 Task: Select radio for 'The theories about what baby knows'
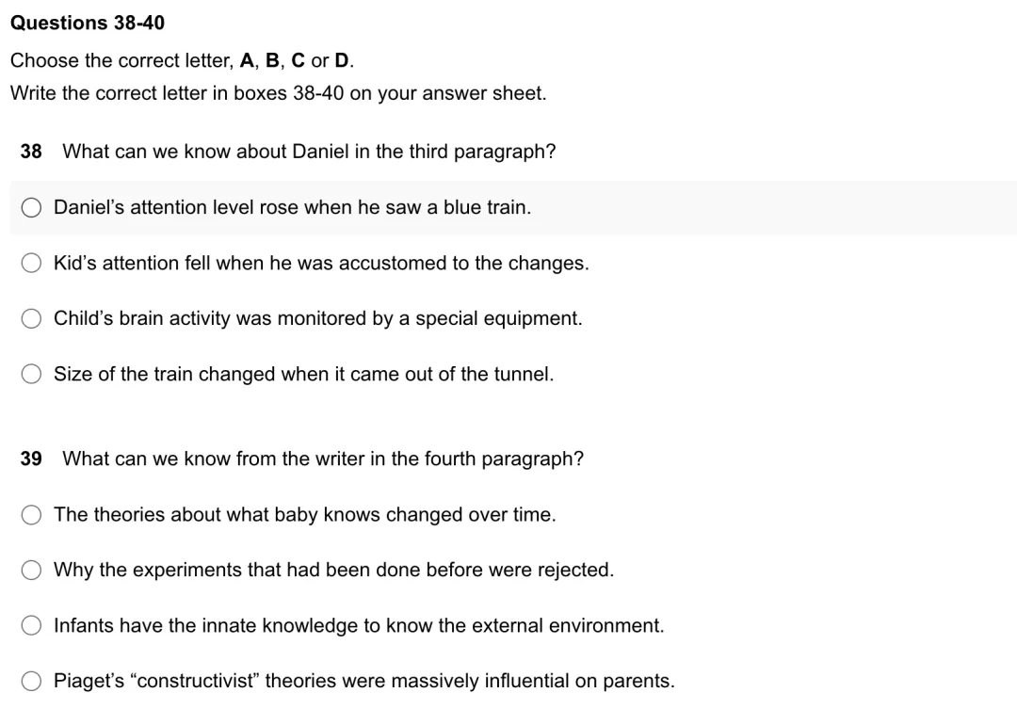(31, 515)
